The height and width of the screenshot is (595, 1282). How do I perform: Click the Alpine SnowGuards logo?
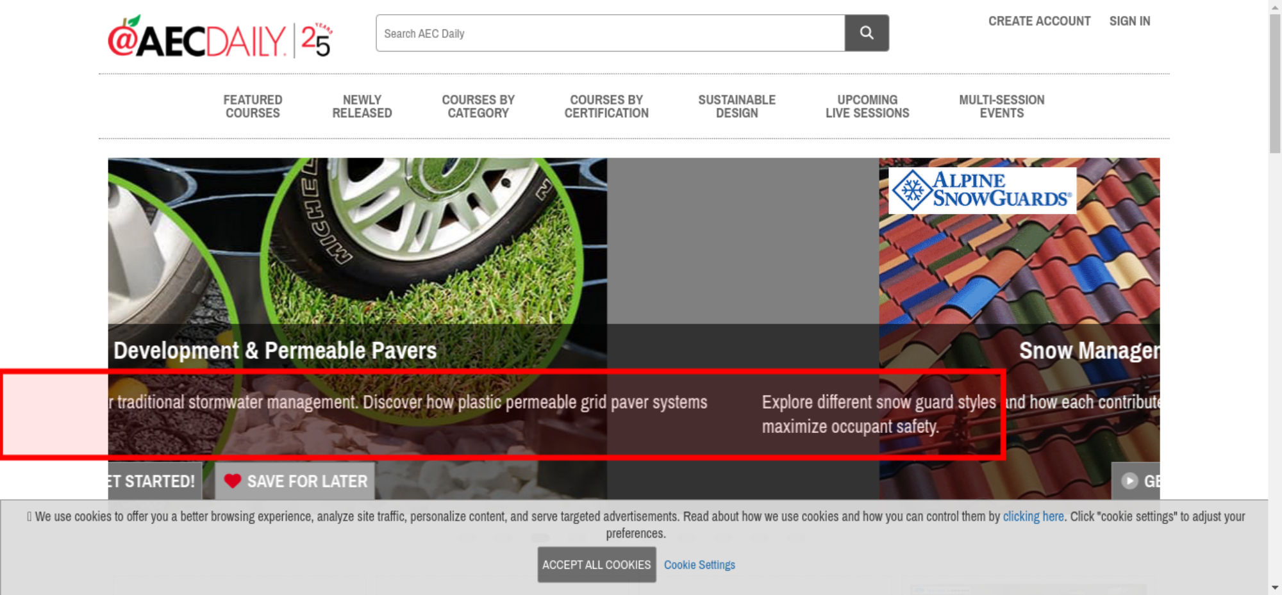click(x=982, y=190)
